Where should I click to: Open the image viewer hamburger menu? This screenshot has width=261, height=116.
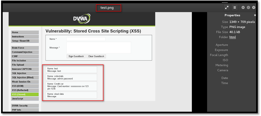pyautogui.click(x=235, y=8)
